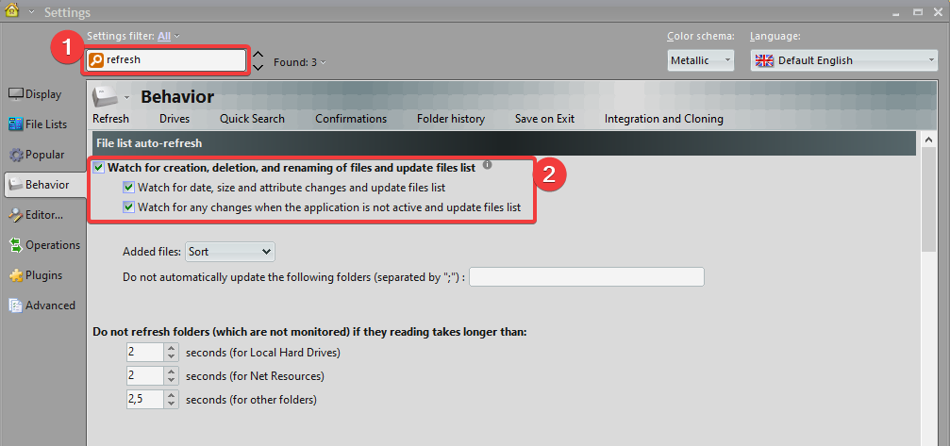
Task: Open the Added files Sort dropdown
Action: click(x=229, y=252)
